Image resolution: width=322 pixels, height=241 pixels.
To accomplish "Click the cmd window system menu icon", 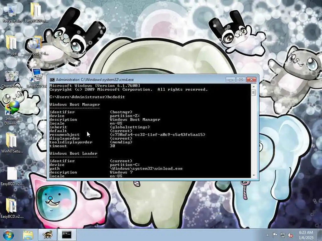I will pyautogui.click(x=52, y=80).
